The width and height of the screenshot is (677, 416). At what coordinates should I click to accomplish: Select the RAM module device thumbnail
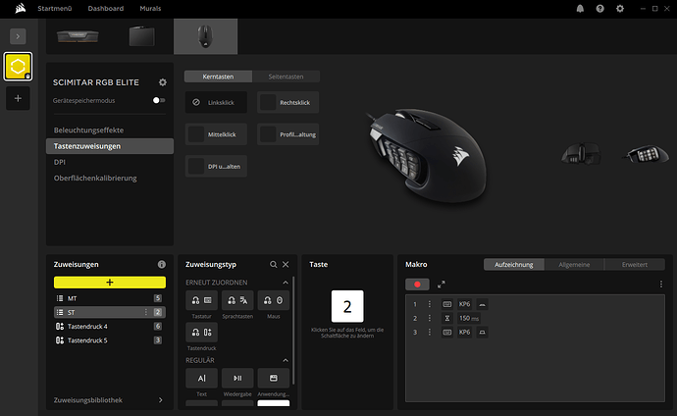click(x=78, y=36)
